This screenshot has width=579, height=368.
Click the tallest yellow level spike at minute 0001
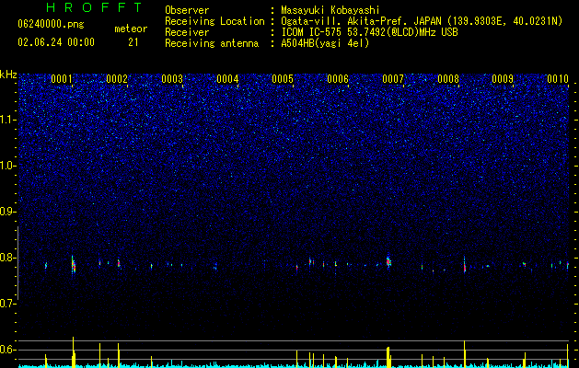73,351
